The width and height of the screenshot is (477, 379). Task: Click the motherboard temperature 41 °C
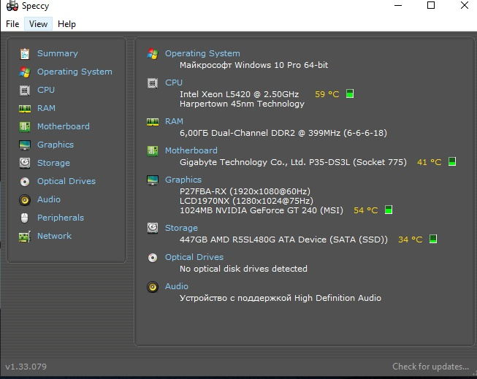(430, 162)
